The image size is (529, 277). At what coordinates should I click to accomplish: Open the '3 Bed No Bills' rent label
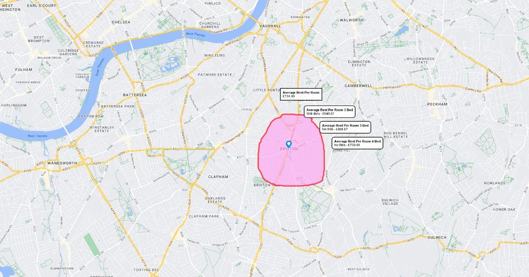tap(345, 127)
